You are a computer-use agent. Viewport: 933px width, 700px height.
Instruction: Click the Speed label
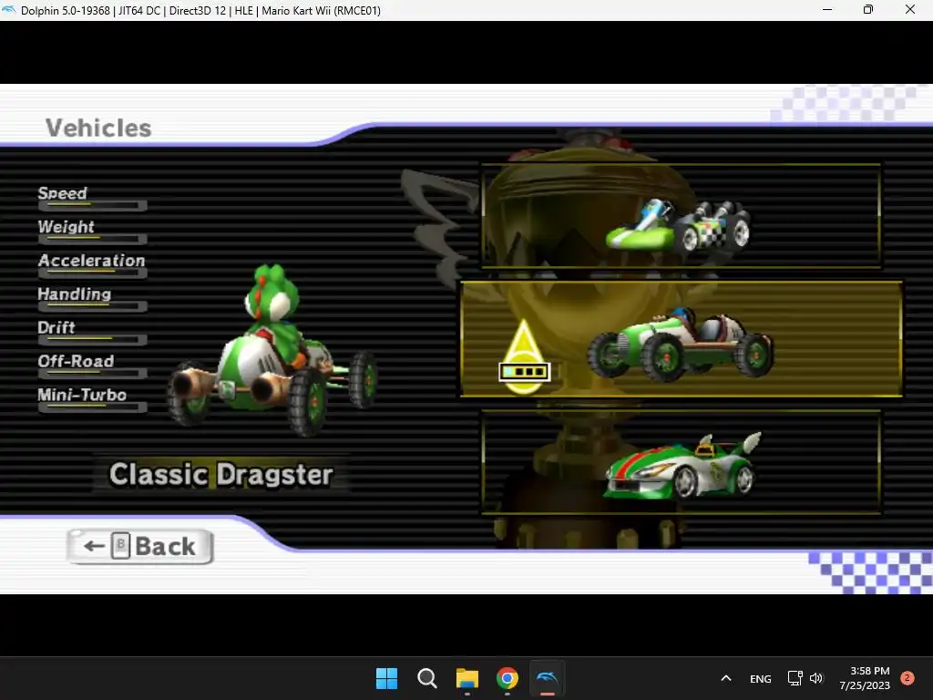(x=63, y=193)
